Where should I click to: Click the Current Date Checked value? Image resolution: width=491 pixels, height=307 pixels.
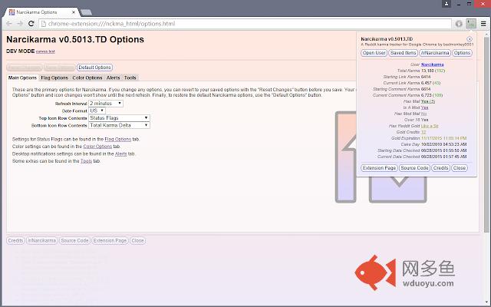pos(443,157)
